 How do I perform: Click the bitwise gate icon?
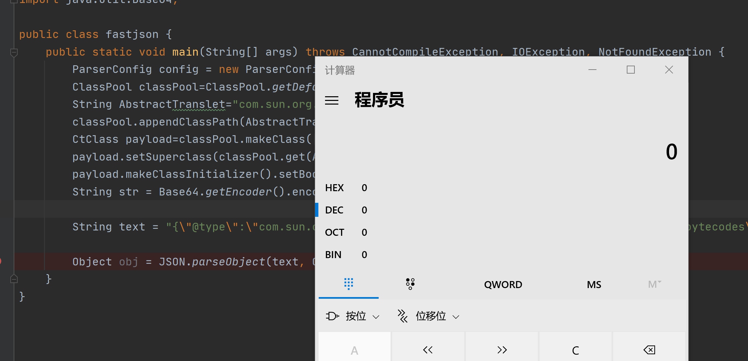click(x=332, y=316)
